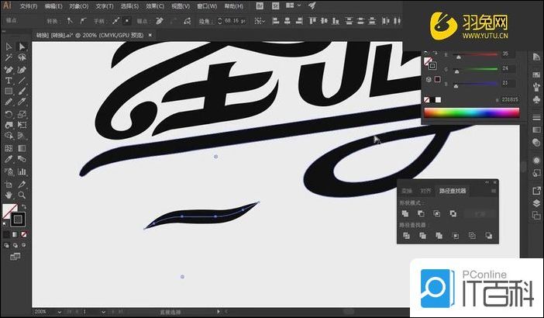Screen dimensions: 544x318
Task: Open the 文件(F) menu
Action: pyautogui.click(x=28, y=5)
